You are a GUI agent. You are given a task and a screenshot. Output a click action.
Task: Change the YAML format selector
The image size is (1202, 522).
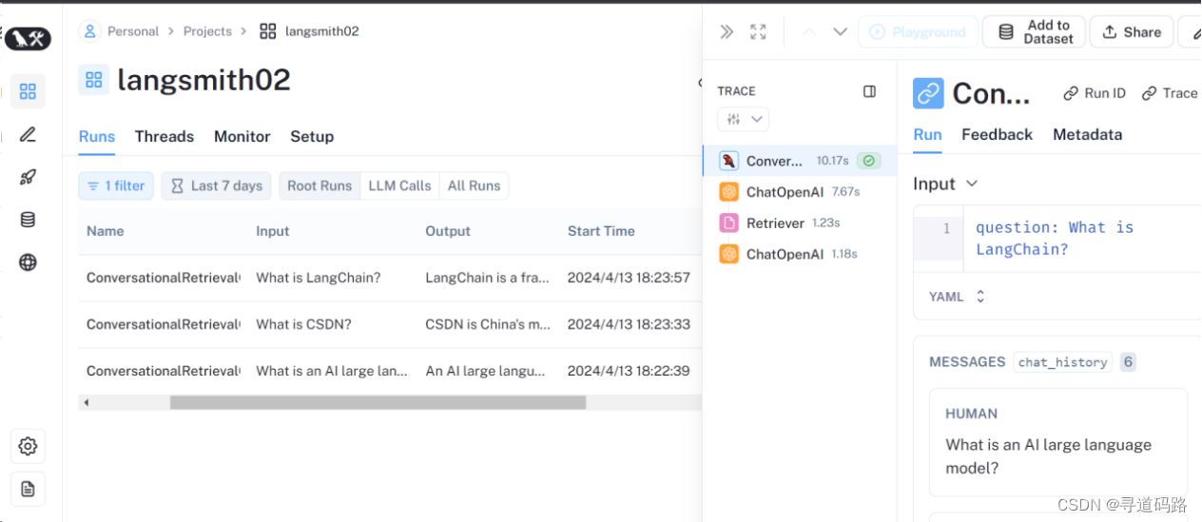click(957, 297)
